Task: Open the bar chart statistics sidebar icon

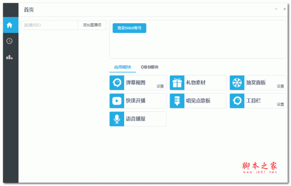Action: click(x=10, y=57)
